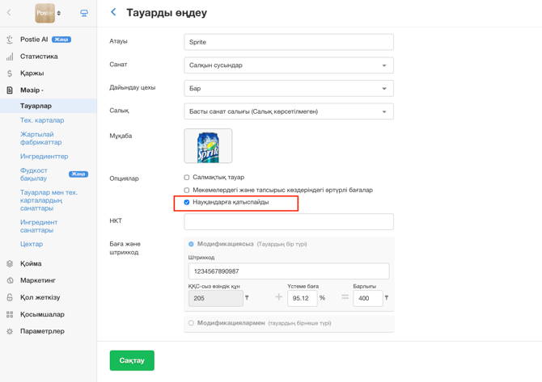Click the Postie AI icon
The width and height of the screenshot is (542, 382).
pos(10,40)
